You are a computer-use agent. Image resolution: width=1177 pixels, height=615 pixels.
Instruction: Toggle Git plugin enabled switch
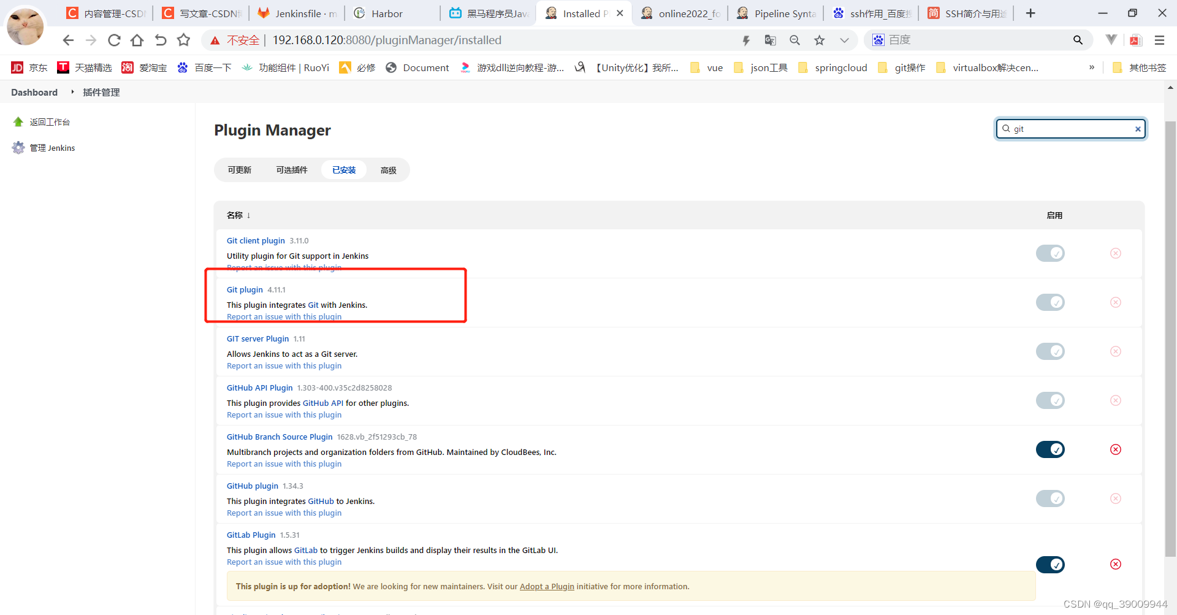pyautogui.click(x=1050, y=302)
